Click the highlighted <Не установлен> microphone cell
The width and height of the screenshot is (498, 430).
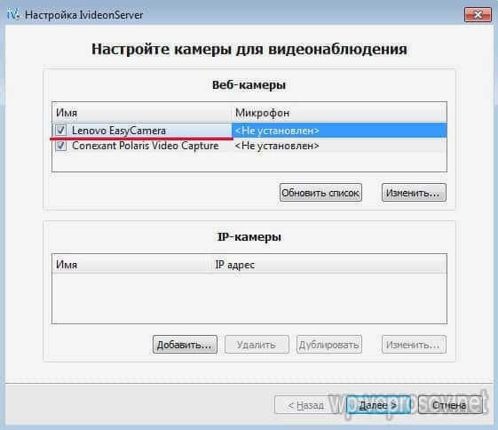pos(339,131)
